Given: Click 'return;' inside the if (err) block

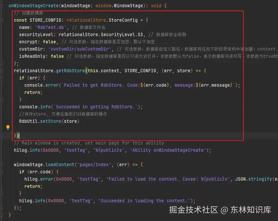Looking at the screenshot, I should coord(34,93).
